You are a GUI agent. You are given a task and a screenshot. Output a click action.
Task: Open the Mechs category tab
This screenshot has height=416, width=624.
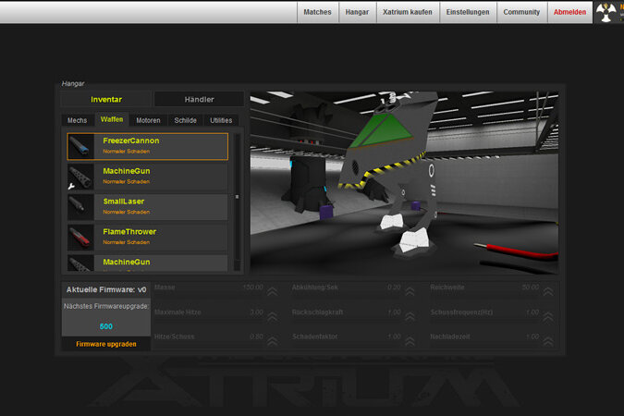point(78,120)
